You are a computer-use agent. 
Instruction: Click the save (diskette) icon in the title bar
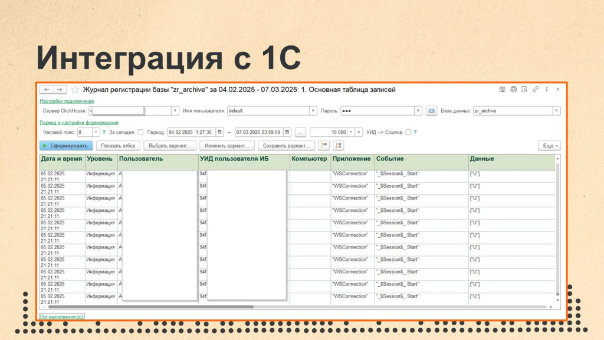coord(503,89)
